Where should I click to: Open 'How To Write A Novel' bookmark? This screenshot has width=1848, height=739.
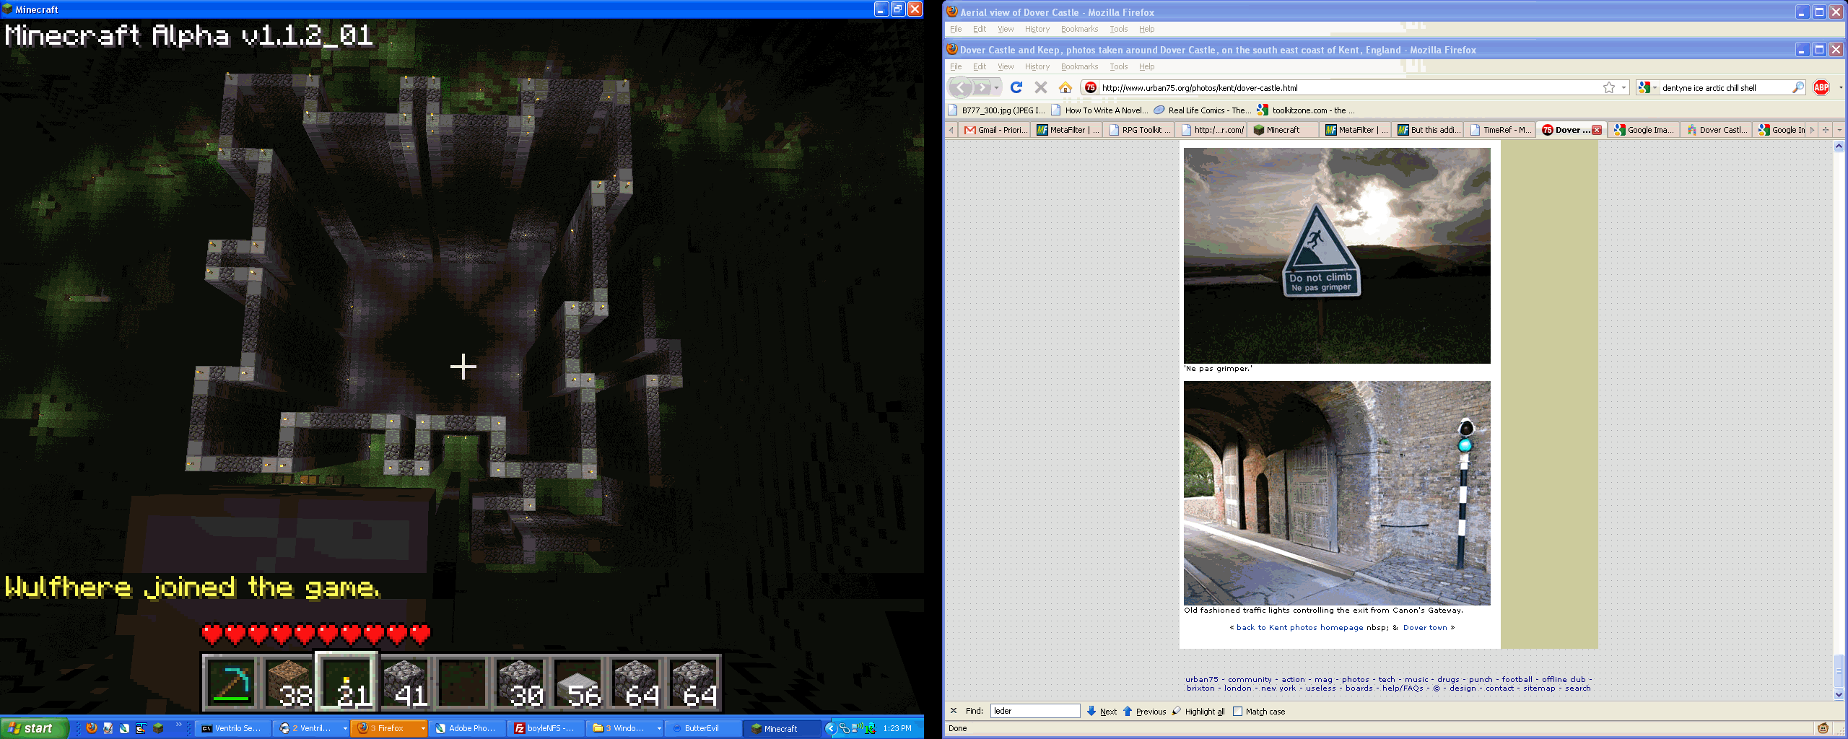click(x=1099, y=110)
